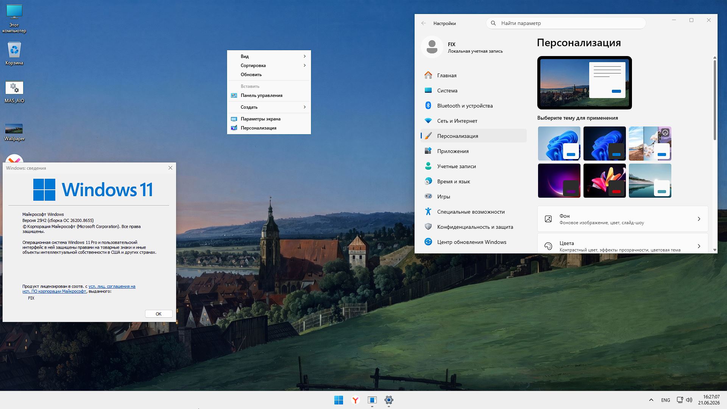Image resolution: width=727 pixels, height=409 pixels.
Task: Click the Центр обновления Windows update icon
Action: [428, 242]
